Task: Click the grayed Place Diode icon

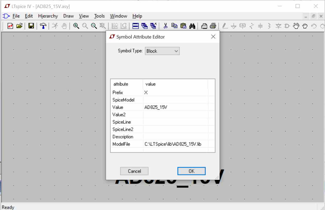Action: (278, 26)
